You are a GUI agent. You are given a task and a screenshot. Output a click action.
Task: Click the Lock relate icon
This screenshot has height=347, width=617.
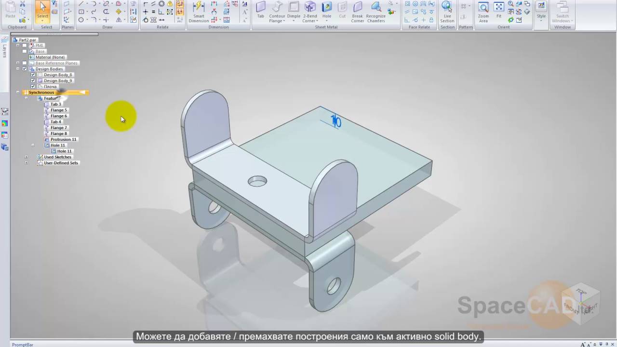170,4
